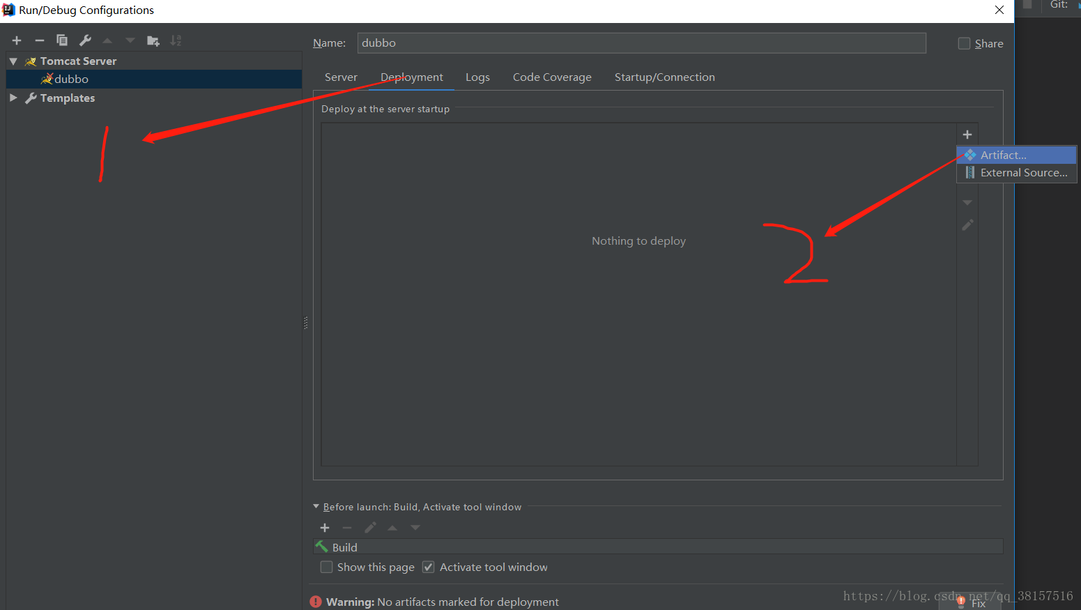Add a new run configuration

16,40
